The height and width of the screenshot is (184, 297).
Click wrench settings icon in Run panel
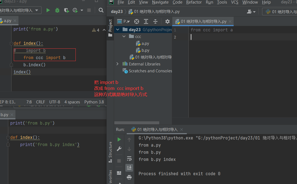pyautogui.click(x=119, y=149)
